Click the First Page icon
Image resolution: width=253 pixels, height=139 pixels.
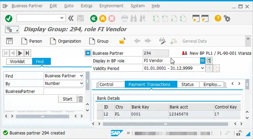point(156,18)
